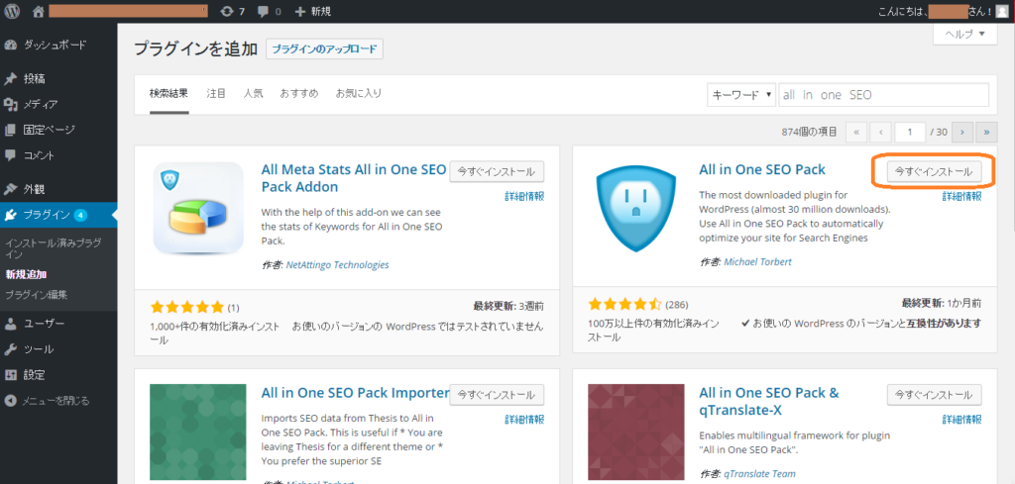Viewport: 1015px width, 484px height.
Task: Click the wrench icon beside ツール
Action: pyautogui.click(x=10, y=349)
